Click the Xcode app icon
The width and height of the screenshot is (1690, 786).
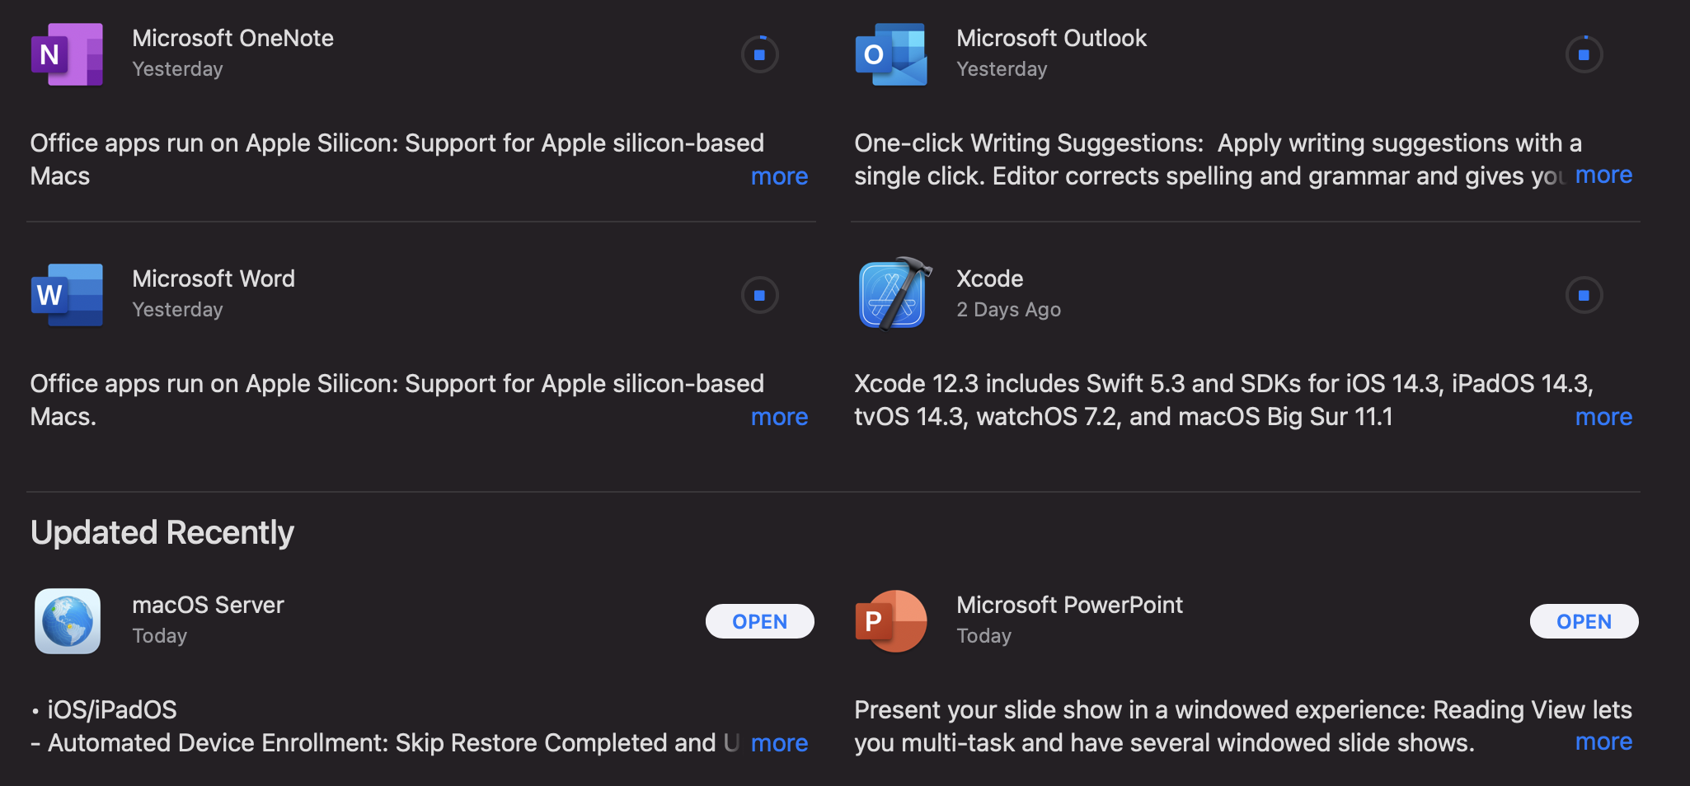(891, 294)
